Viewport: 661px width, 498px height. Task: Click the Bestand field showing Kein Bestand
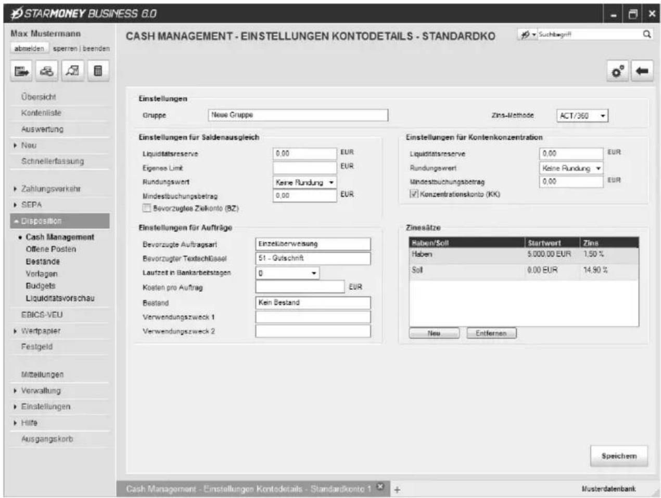[x=313, y=302]
